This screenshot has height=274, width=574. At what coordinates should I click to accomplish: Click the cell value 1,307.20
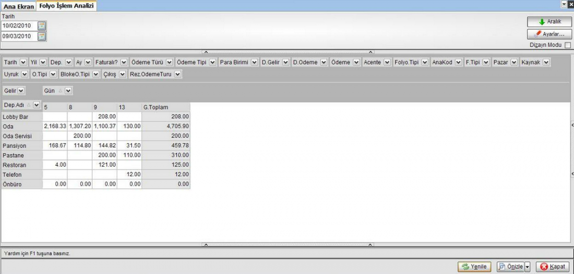click(x=80, y=127)
